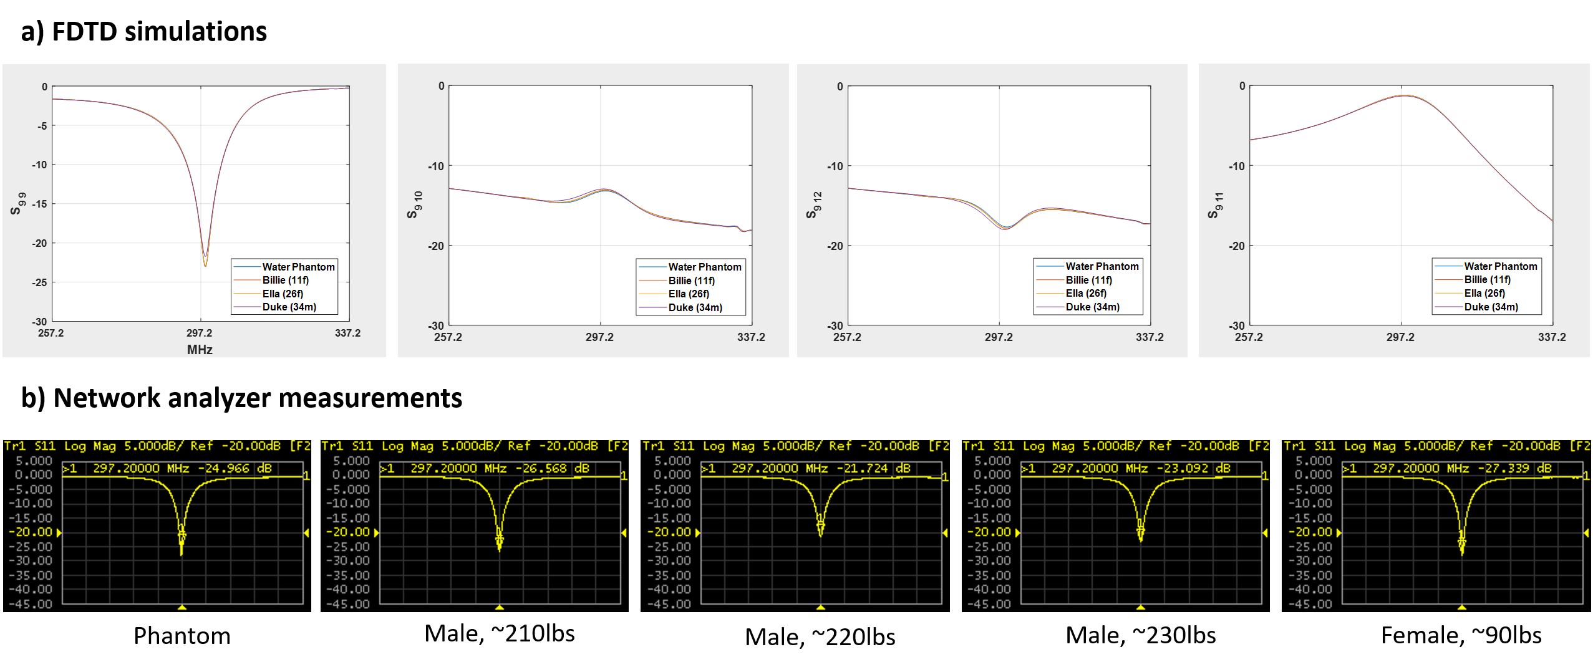Screen dimensions: 1593x667
Task: Click the S9 11 y-axis label
Action: click(x=1216, y=205)
